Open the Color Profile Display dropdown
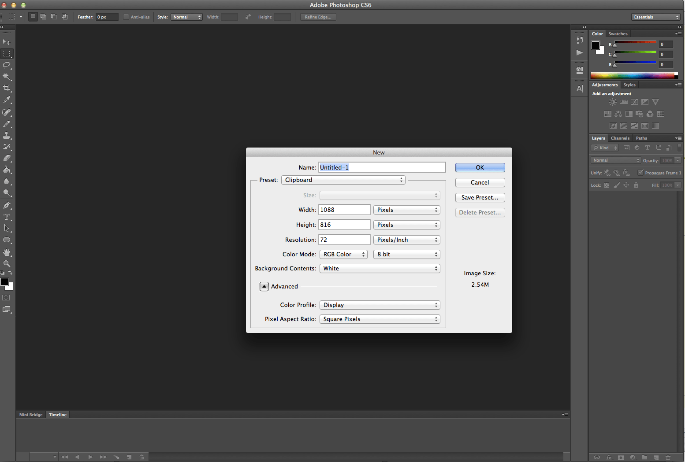685x462 pixels. (380, 305)
